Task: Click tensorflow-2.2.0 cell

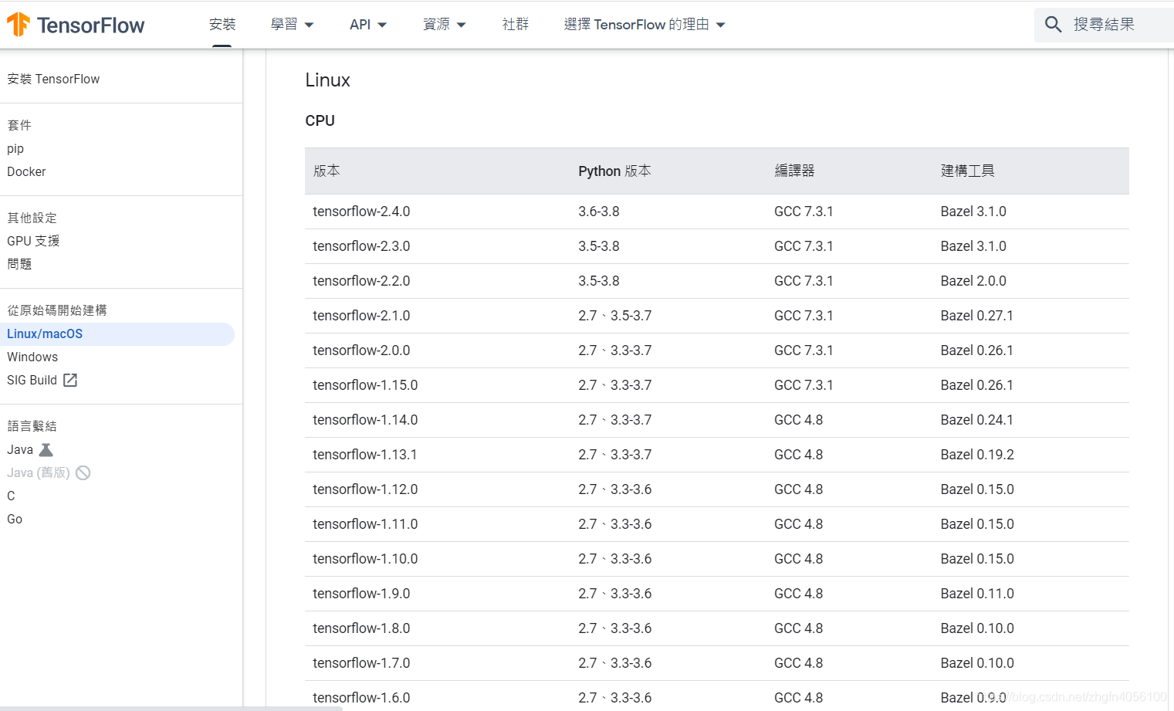Action: [361, 281]
